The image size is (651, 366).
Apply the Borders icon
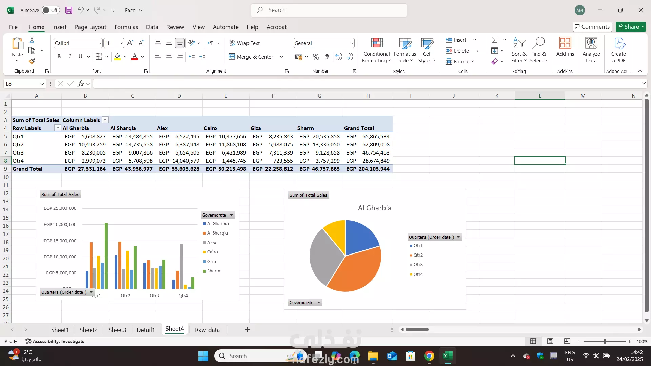click(99, 57)
